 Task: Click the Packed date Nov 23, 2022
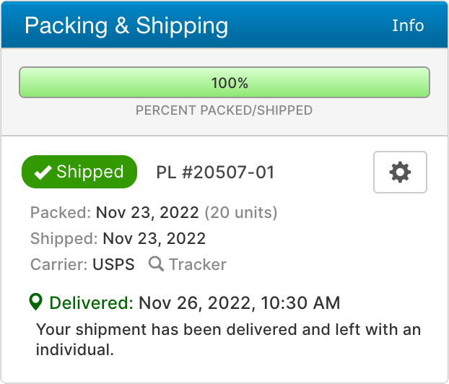pos(147,213)
